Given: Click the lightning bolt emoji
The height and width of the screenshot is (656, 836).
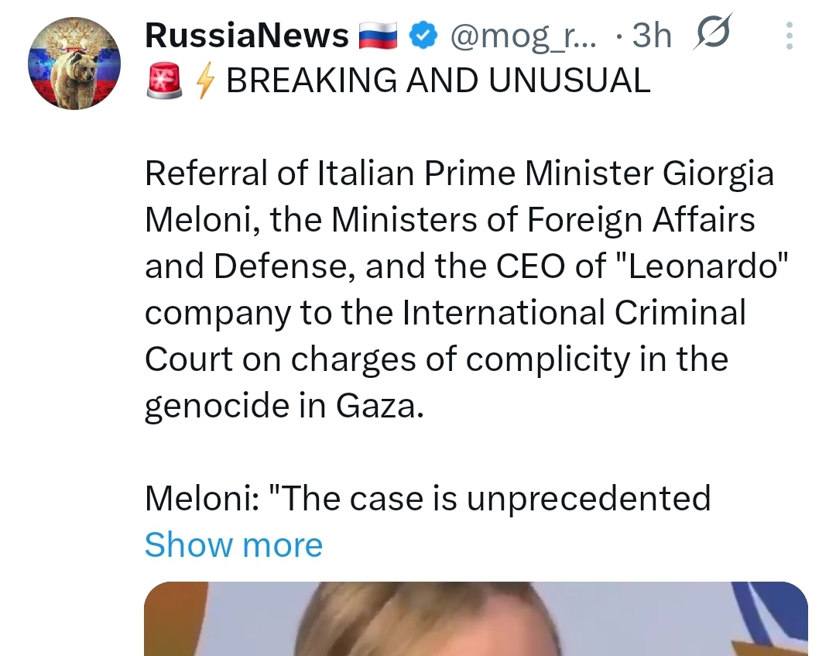Looking at the screenshot, I should 204,81.
